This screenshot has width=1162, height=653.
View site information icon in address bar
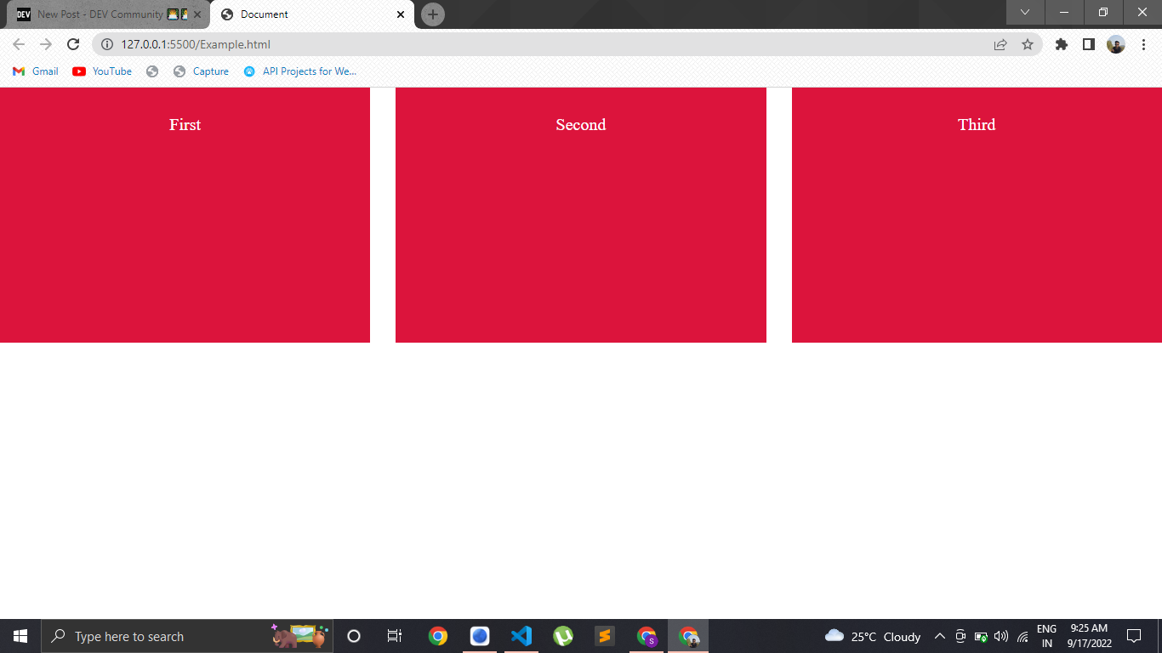point(107,44)
